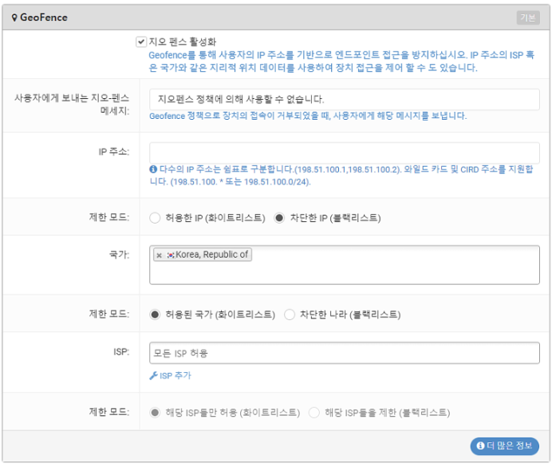Screen dimensions: 552x467
Task: Open the ISP selection field 모든 ISP 허용
Action: [x=345, y=353]
